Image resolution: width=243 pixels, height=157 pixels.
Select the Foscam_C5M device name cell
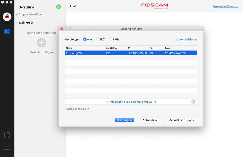[75, 53]
